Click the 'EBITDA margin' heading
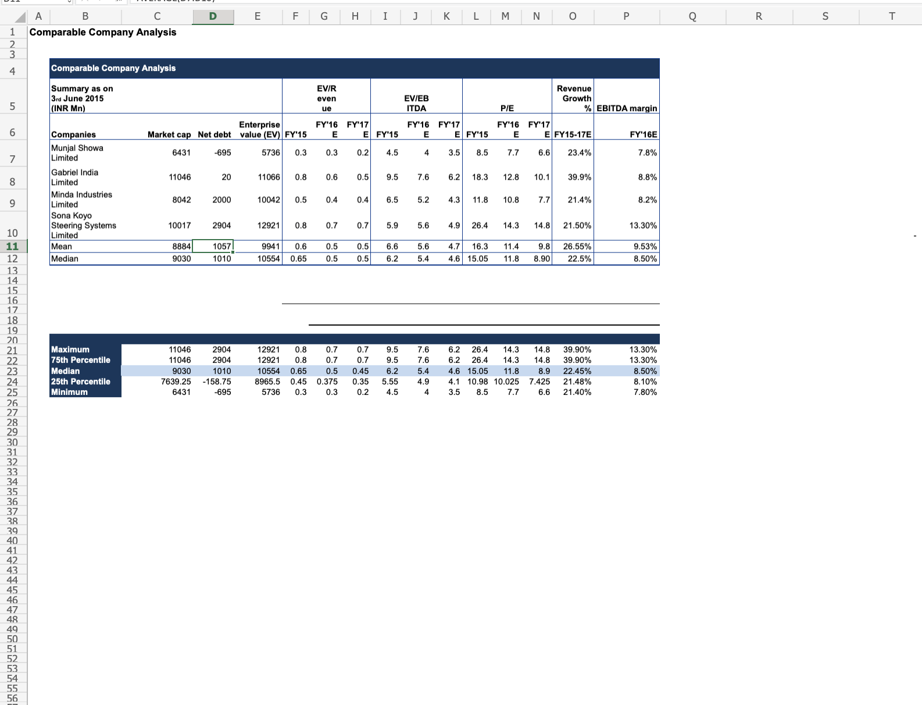The width and height of the screenshot is (922, 705). (x=627, y=108)
